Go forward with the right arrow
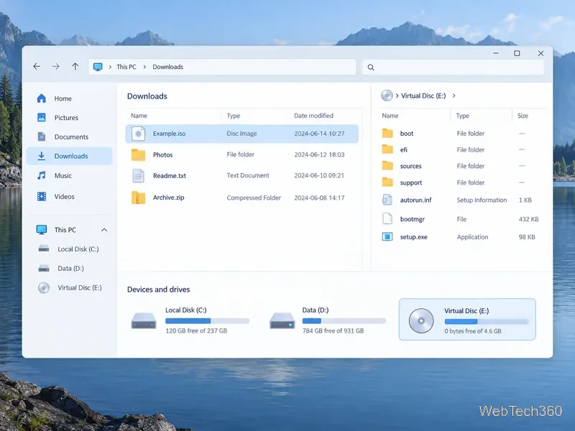Image resolution: width=575 pixels, height=431 pixels. pos(56,66)
